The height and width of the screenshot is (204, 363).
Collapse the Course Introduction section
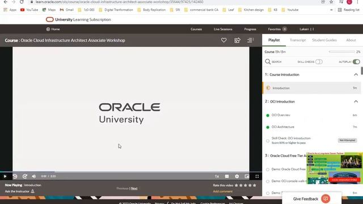click(356, 74)
